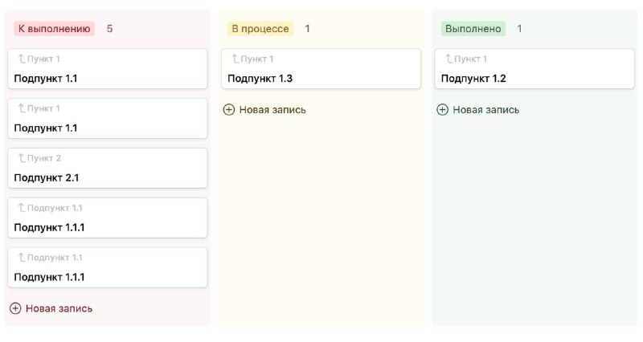This screenshot has width=643, height=342.
Task: Select the green Выполнено status tag
Action: tap(473, 29)
